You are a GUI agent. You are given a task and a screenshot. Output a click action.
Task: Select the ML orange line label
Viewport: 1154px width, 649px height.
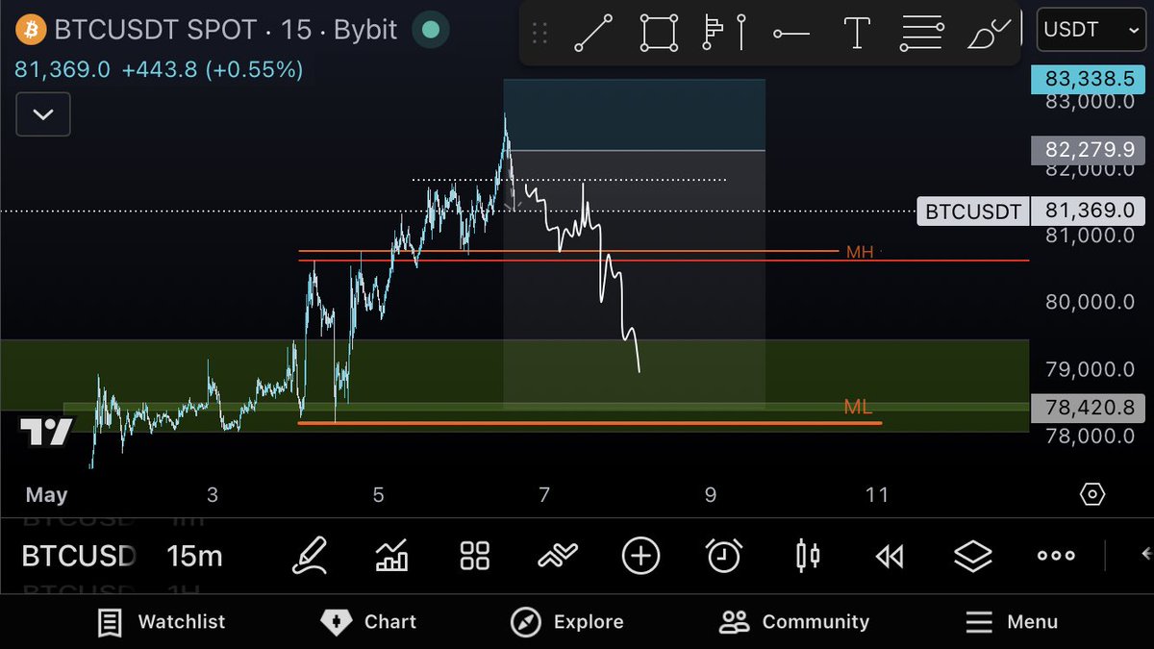(858, 408)
